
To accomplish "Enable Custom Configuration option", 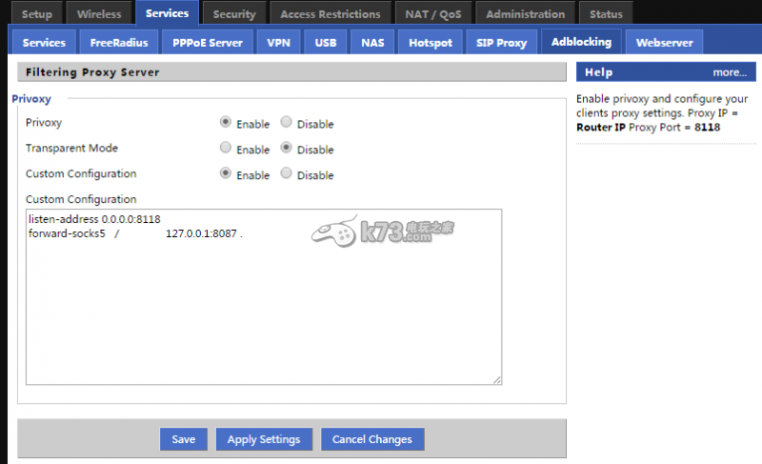I will [x=226, y=174].
